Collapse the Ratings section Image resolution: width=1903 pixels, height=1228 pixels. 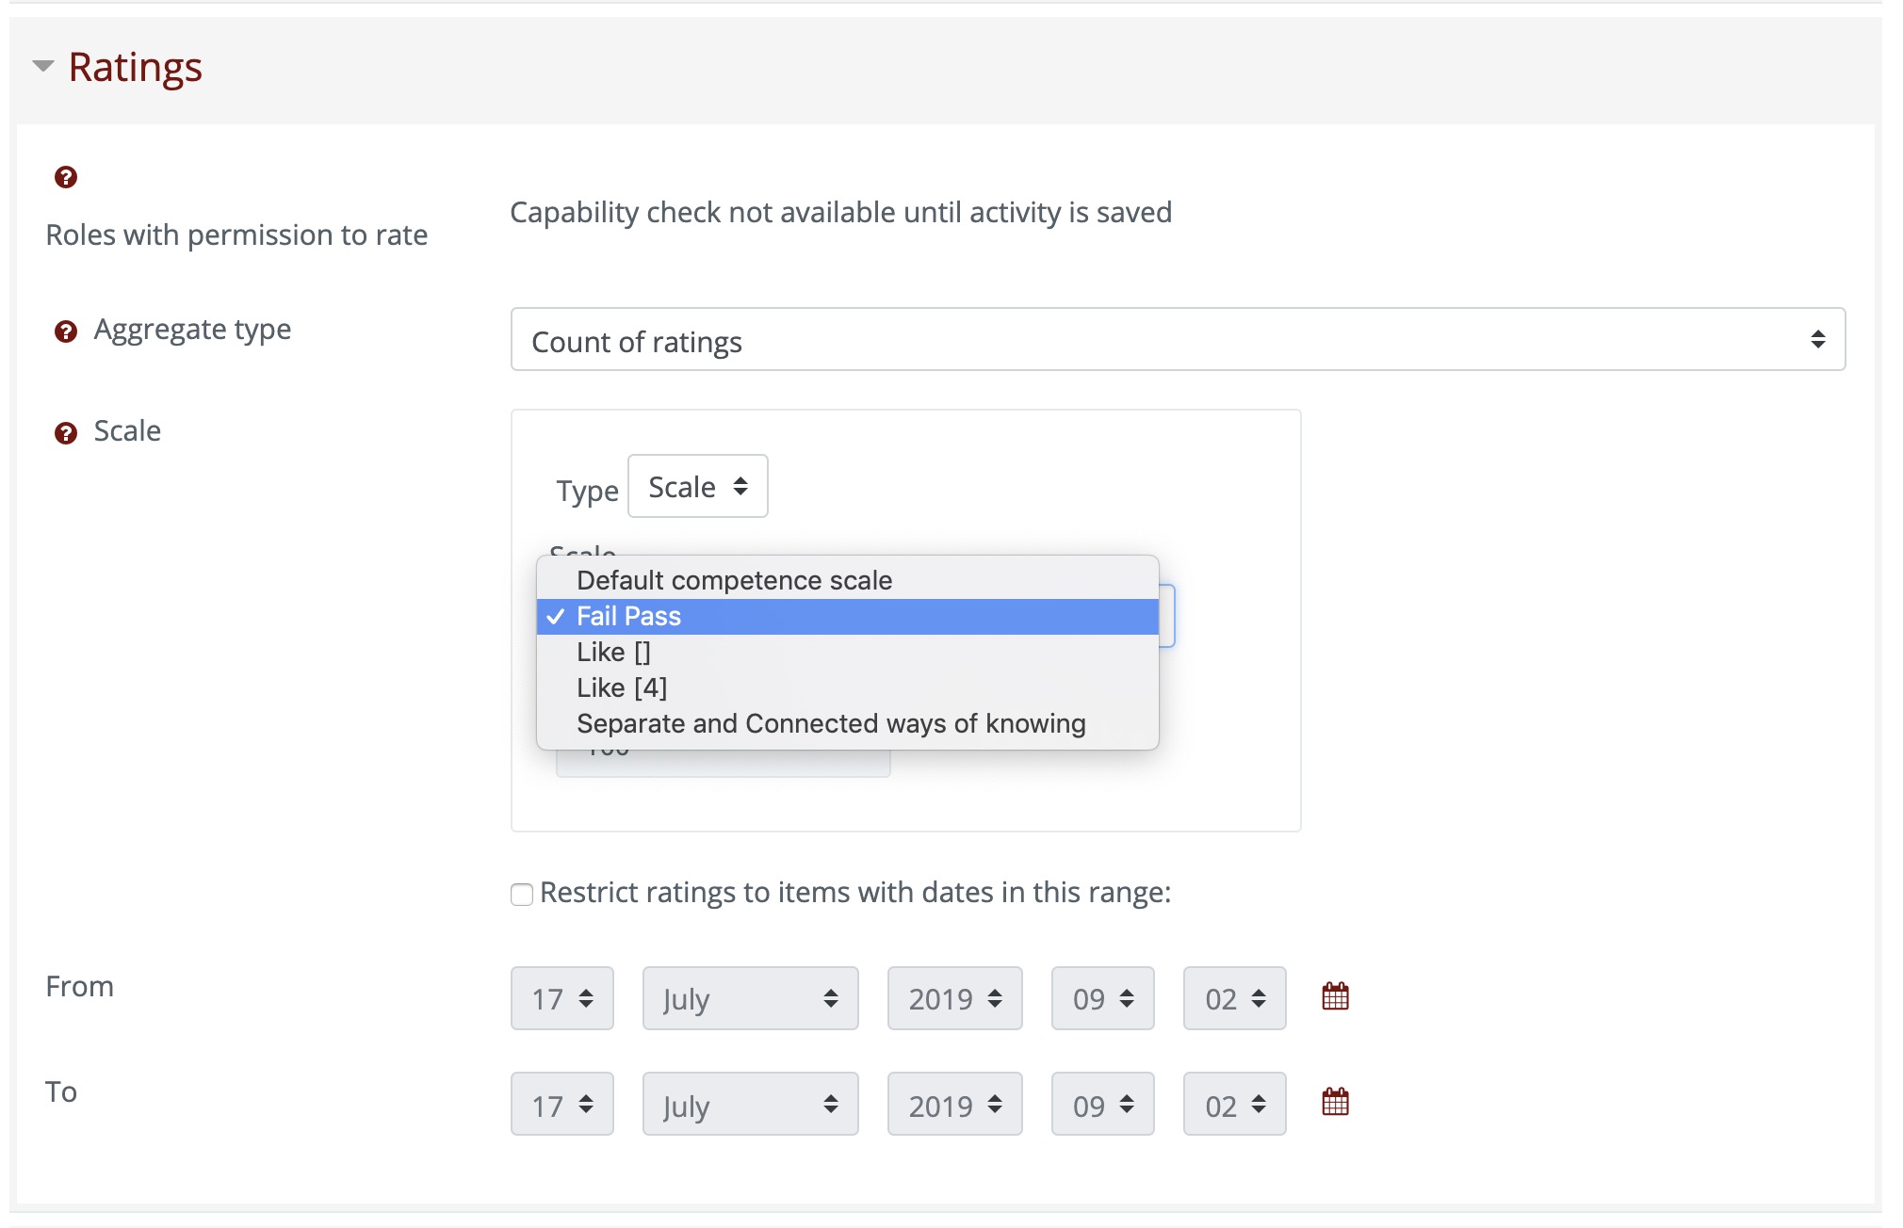pyautogui.click(x=41, y=65)
